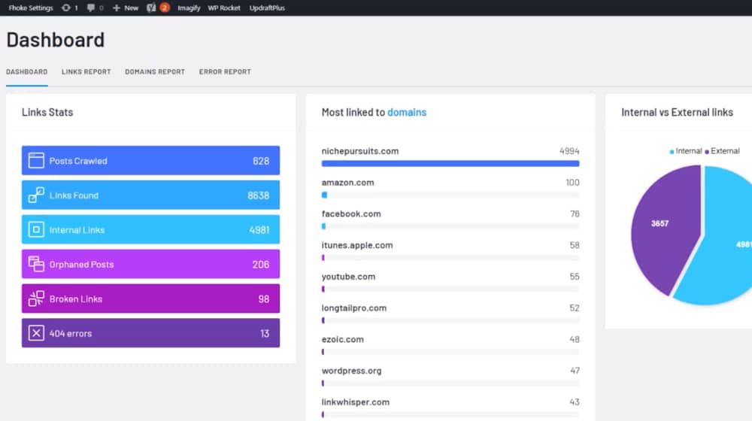The height and width of the screenshot is (421, 752).
Task: Toggle the External legend entry in chart
Action: point(722,151)
